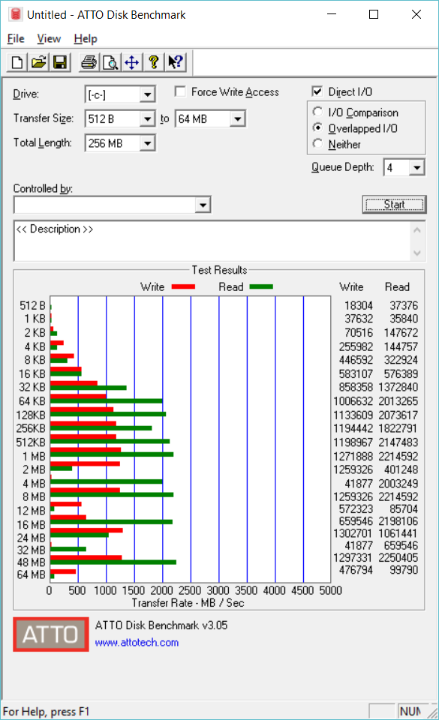Click the context help pointer icon
Viewport: 439px width, 720px height.
(x=175, y=62)
